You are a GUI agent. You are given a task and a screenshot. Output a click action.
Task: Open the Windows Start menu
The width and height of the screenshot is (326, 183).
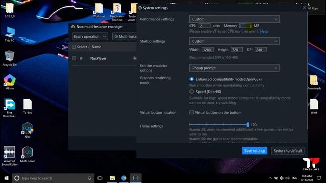[x=6, y=178]
